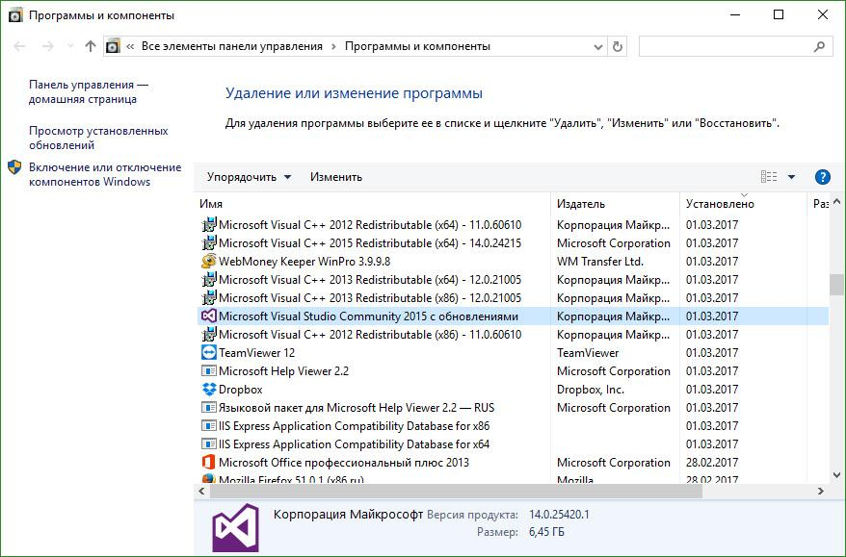846x557 pixels.
Task: Click the TeamViewer 12 icon
Action: (208, 353)
